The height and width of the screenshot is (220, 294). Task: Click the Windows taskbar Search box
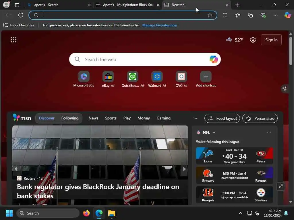click(48, 213)
